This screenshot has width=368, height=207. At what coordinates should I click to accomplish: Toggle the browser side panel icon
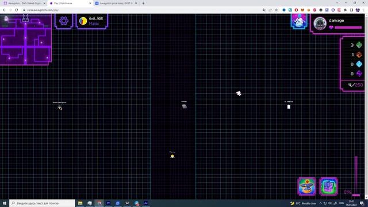pyautogui.click(x=351, y=10)
